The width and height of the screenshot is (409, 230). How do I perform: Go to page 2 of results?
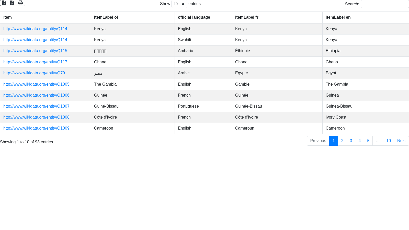(x=342, y=141)
